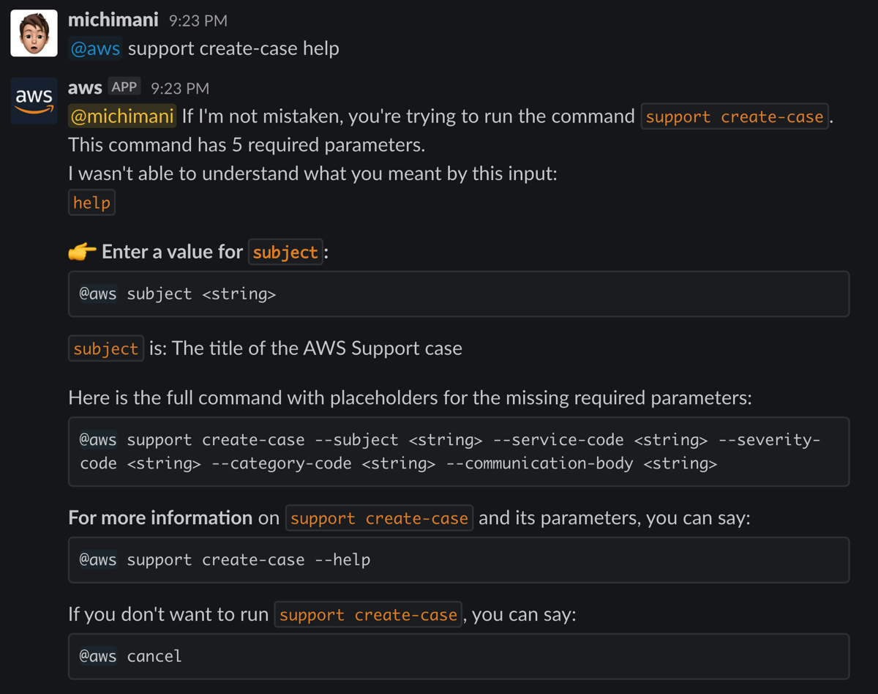Click the 9:23 PM timestamp on the aws reply
878x694 pixels.
coord(179,87)
